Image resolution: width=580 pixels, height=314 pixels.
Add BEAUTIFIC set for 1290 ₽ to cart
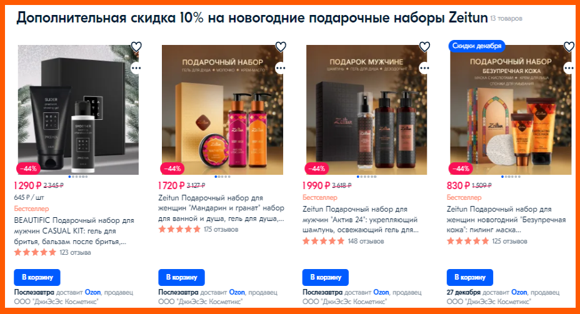pyautogui.click(x=37, y=277)
